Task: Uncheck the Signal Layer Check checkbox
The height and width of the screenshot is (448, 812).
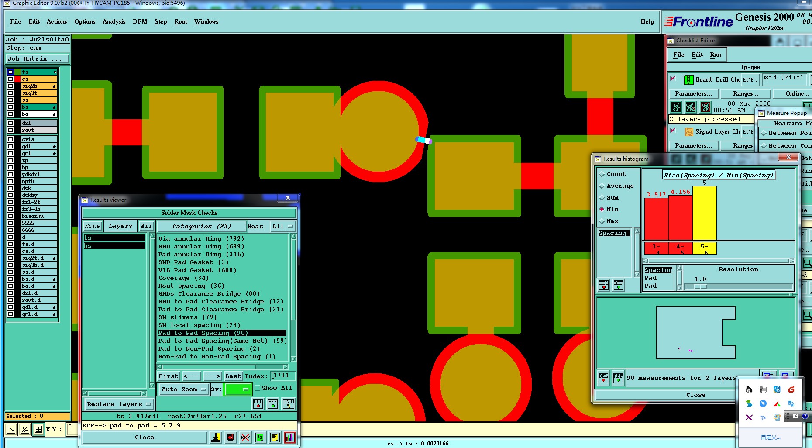Action: click(x=673, y=130)
